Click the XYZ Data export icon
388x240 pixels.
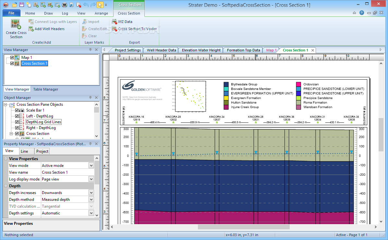[x=114, y=22]
